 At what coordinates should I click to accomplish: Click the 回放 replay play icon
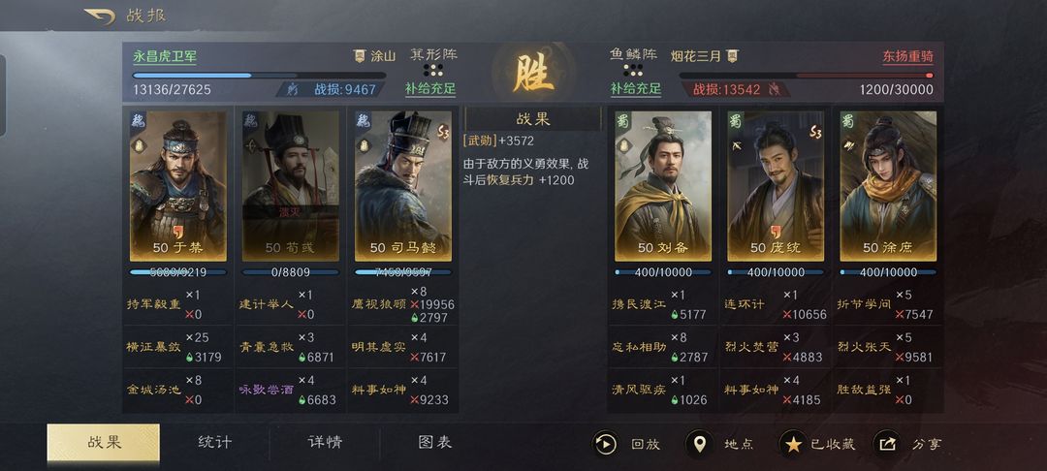pyautogui.click(x=606, y=444)
